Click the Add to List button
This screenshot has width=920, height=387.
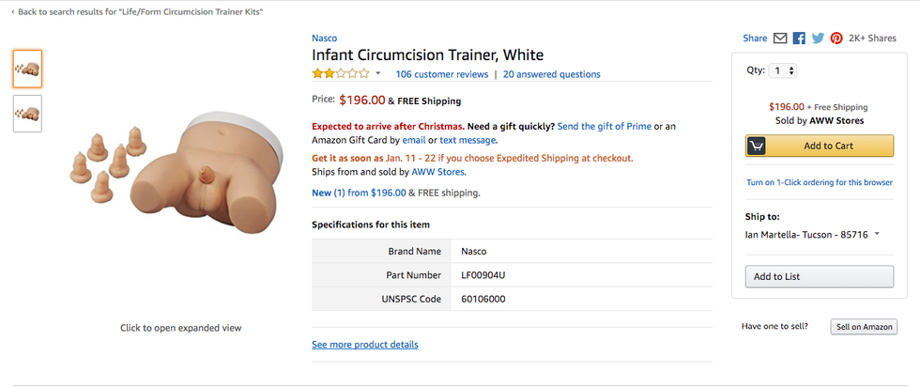coord(820,277)
